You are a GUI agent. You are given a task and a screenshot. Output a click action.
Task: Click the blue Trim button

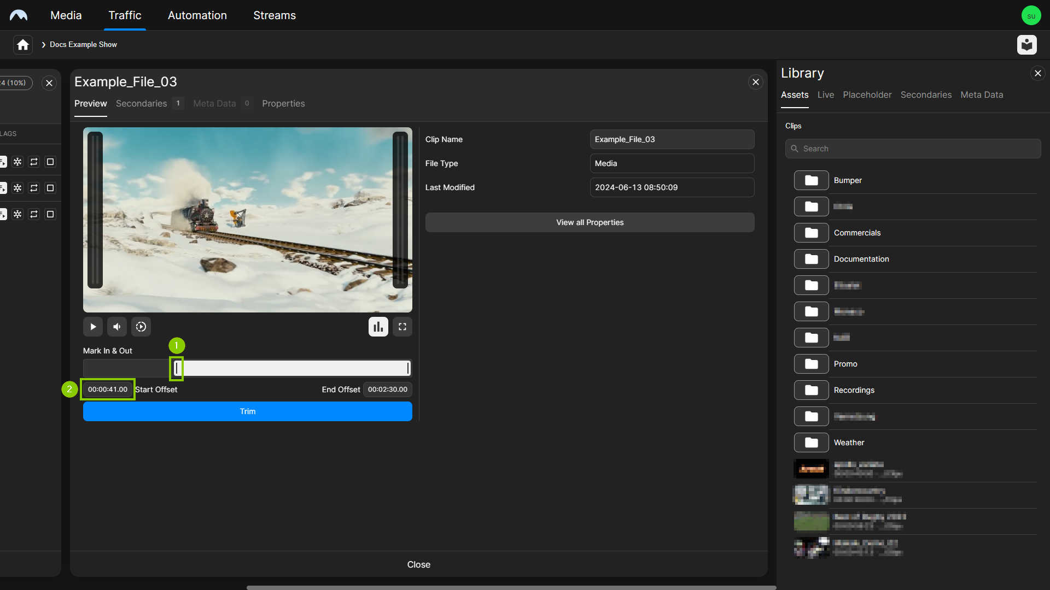pos(247,411)
